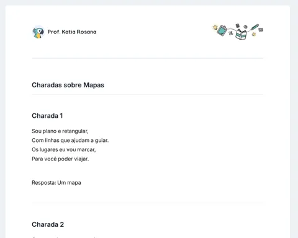Click the line Sou plano e retangular
Screen dimensions: 298x238
coord(60,131)
